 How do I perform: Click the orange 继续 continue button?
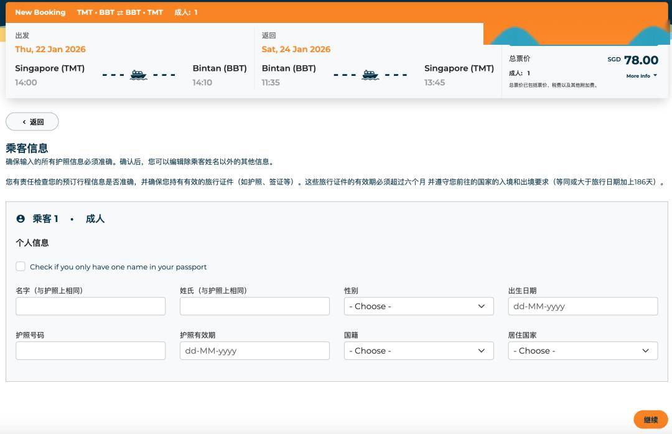click(x=650, y=420)
